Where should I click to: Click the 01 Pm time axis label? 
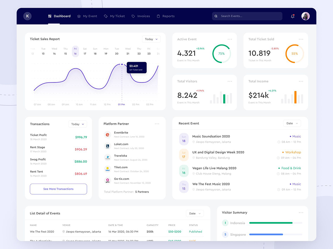coord(122,104)
